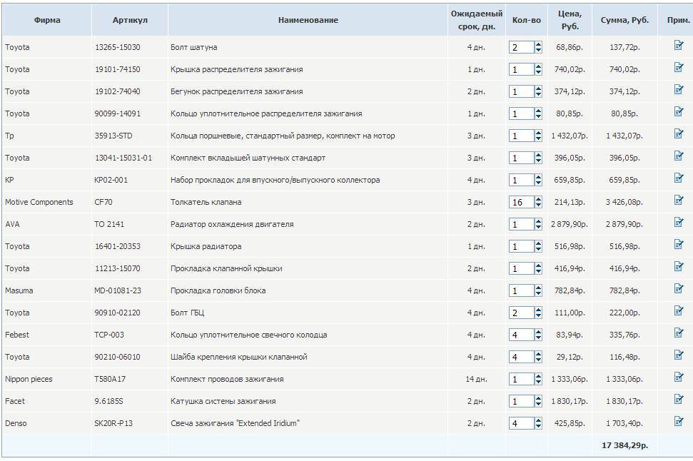Image resolution: width=693 pixels, height=461 pixels.
Task: Open note icon for Катушка системы зажигания
Action: tap(679, 400)
